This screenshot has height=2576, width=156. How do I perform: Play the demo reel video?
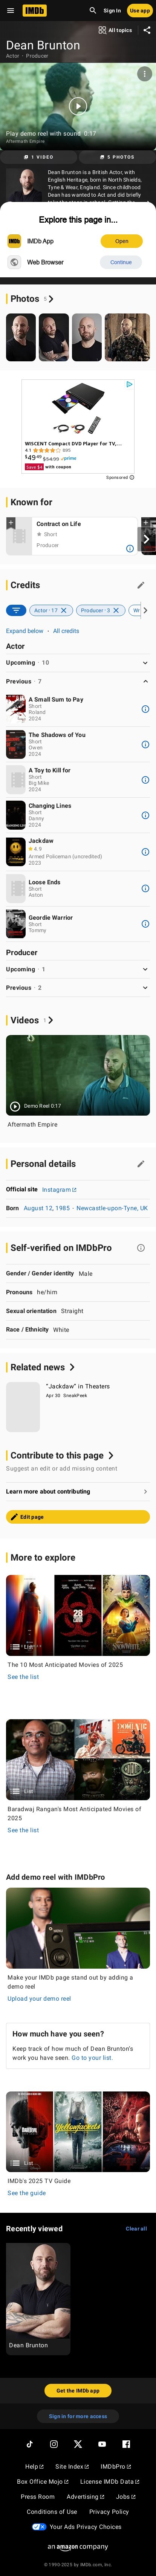pos(78,106)
